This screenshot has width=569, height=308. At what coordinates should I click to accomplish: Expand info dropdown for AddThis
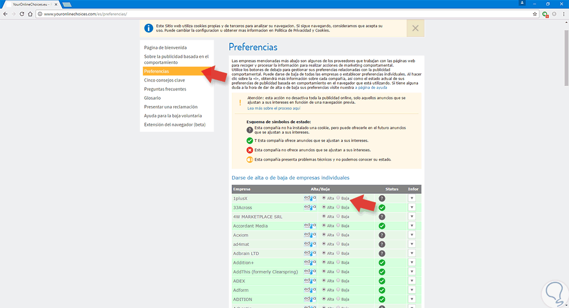tap(412, 271)
